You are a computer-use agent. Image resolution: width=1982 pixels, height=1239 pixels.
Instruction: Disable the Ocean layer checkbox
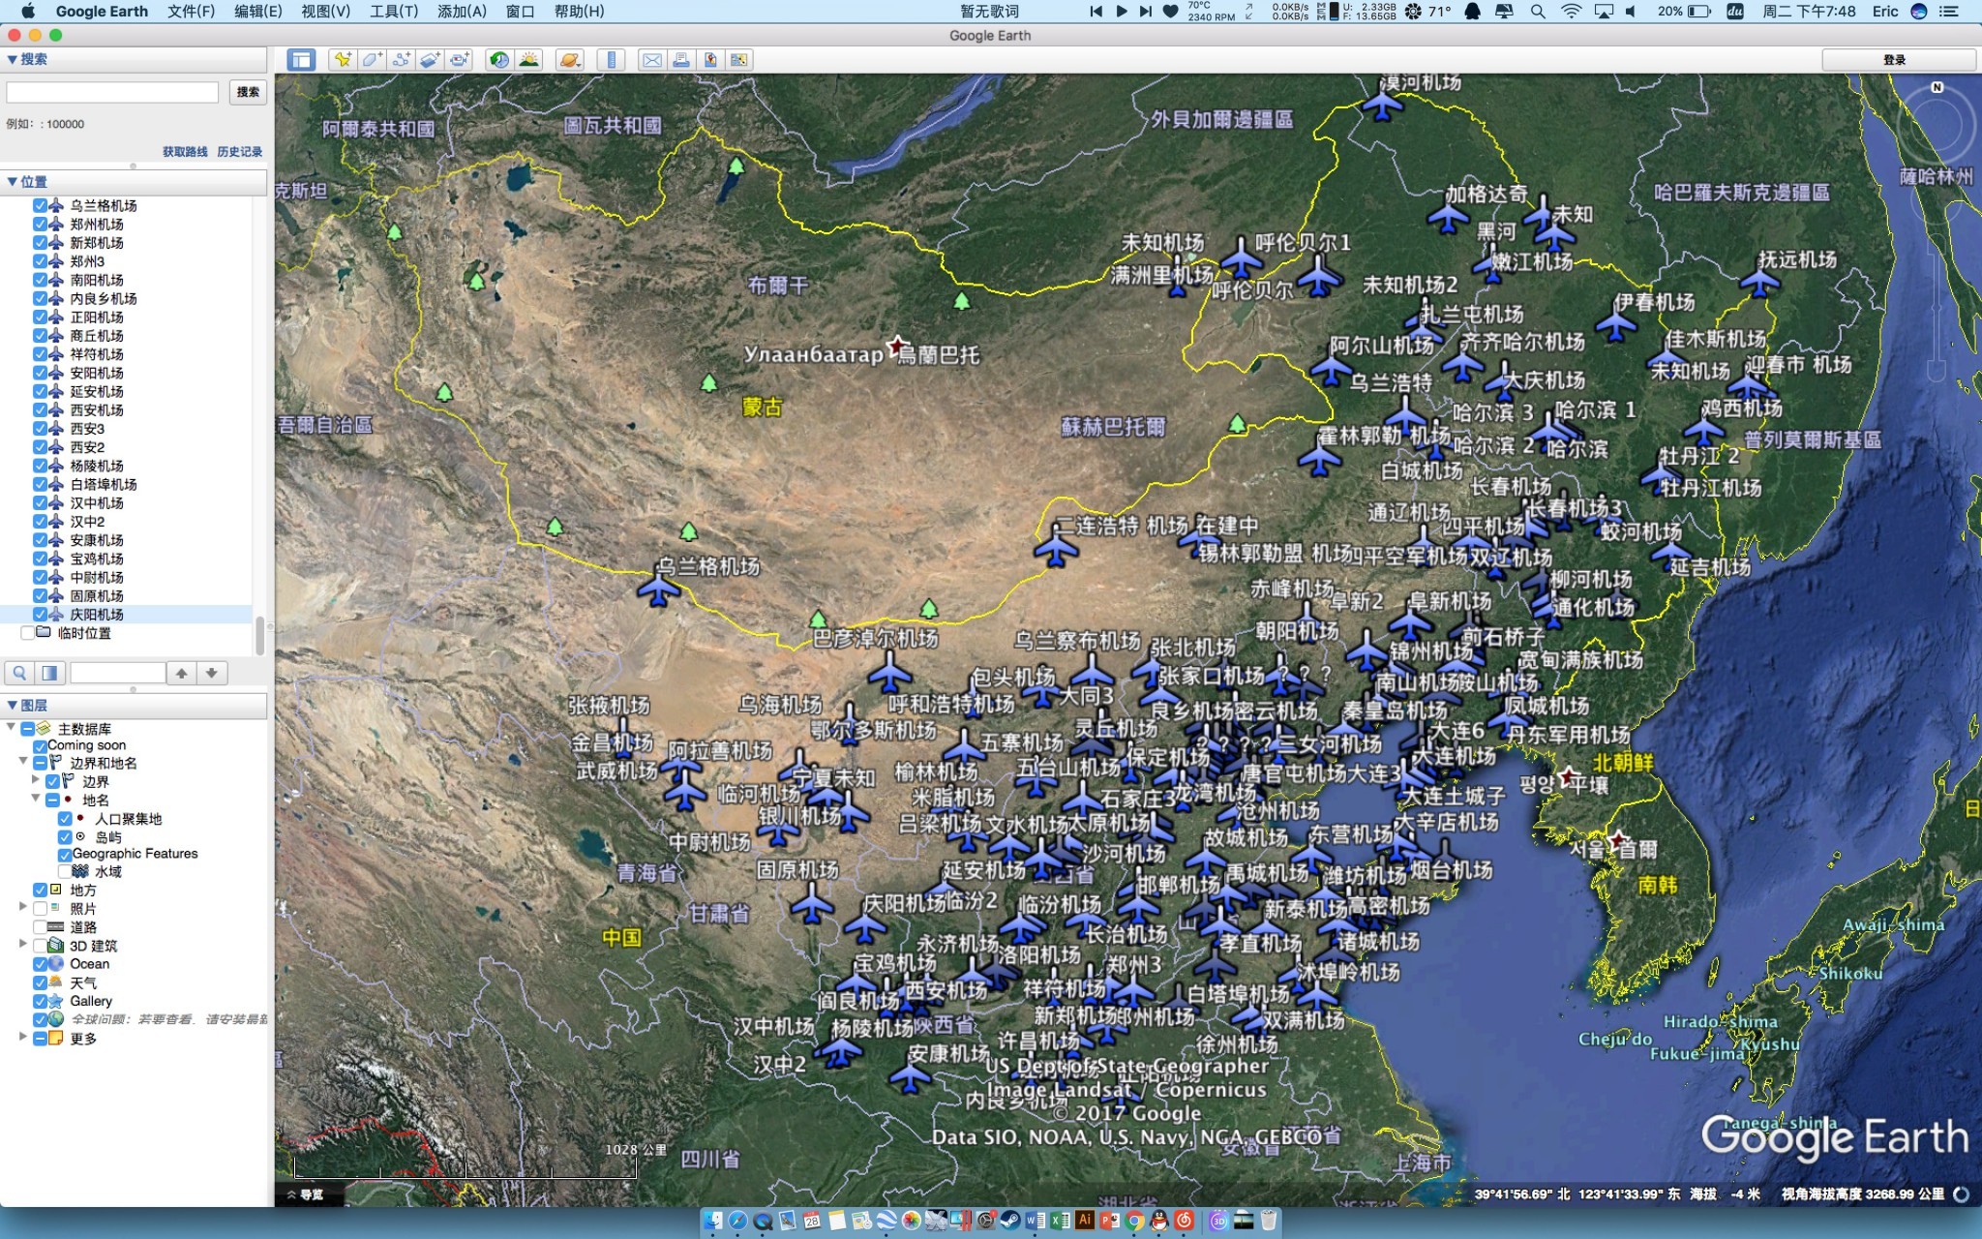40,964
